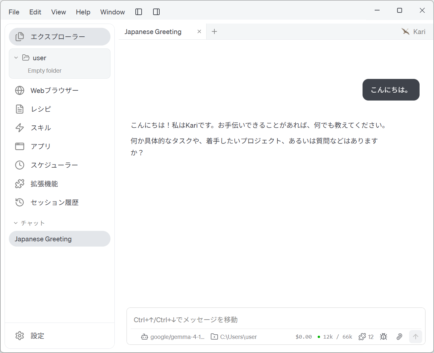
Task: Select Japanese Greeting chat in sidebar
Action: (x=60, y=239)
